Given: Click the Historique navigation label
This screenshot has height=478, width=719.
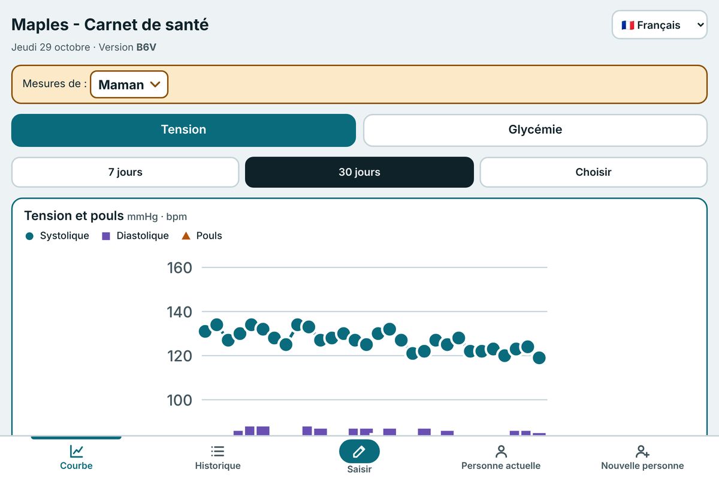Looking at the screenshot, I should tap(217, 466).
